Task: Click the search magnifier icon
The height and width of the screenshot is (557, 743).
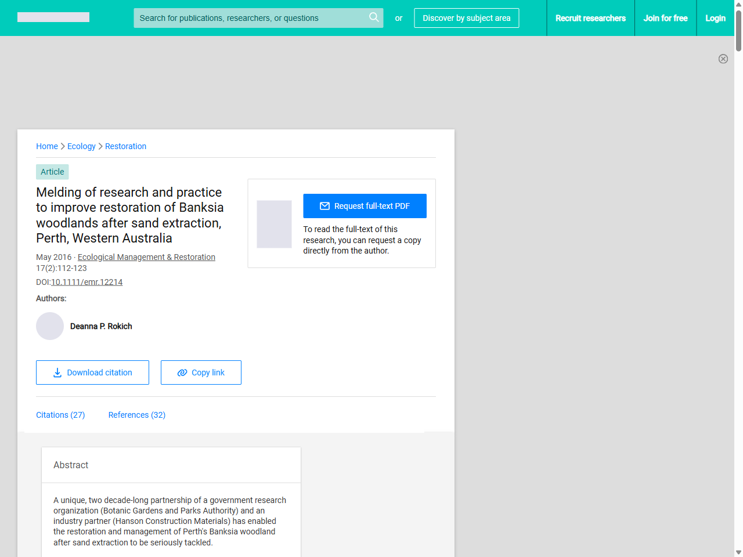Action: click(374, 17)
